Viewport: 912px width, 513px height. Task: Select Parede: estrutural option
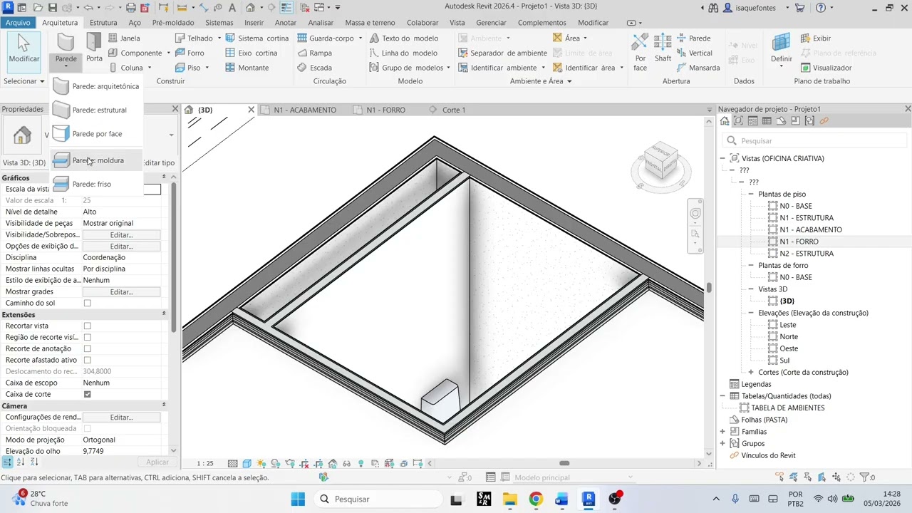(95, 110)
